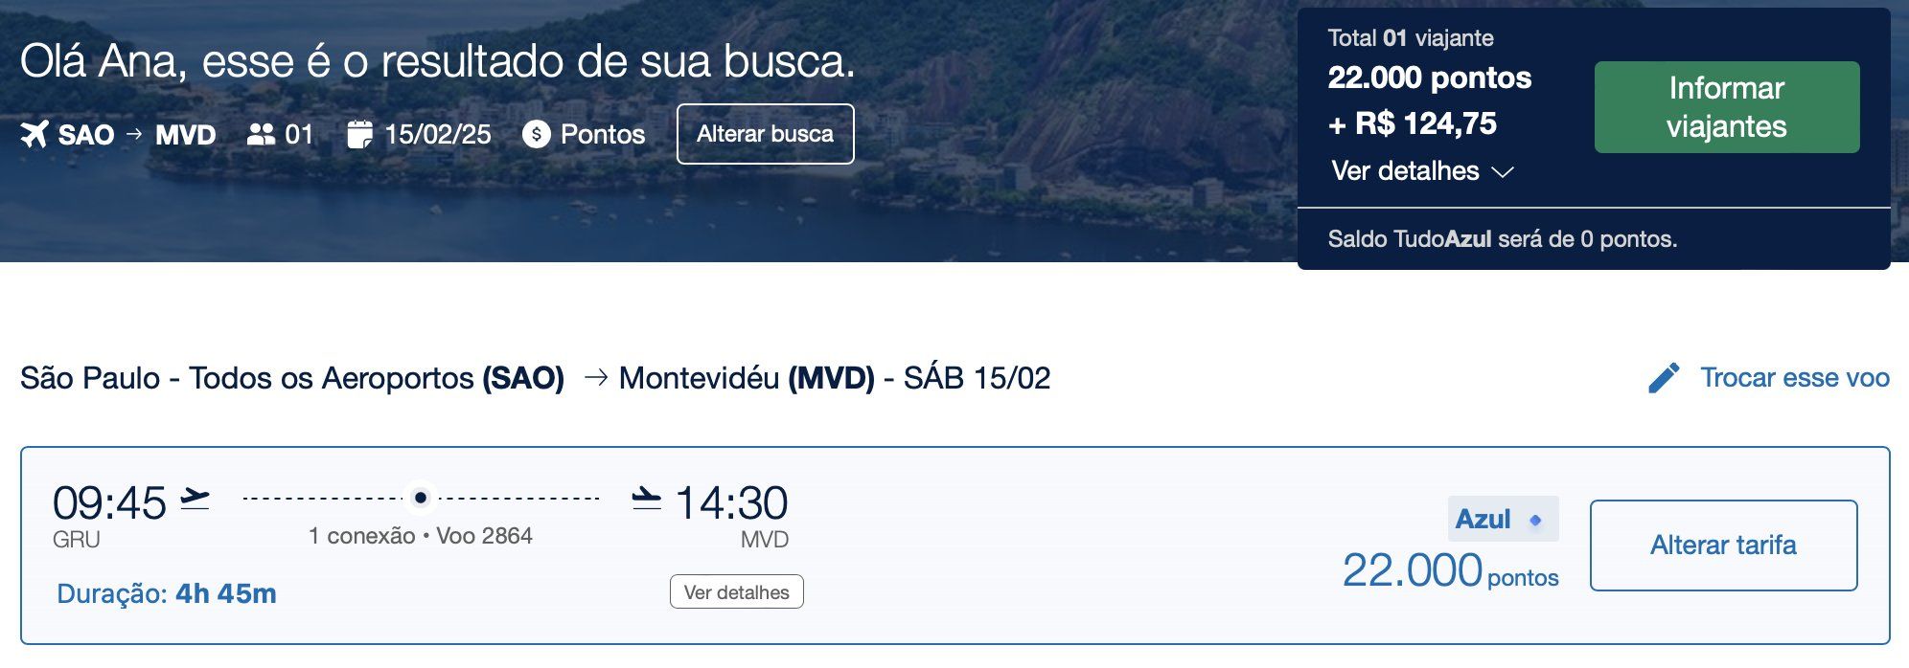Click the passengers icon next to 01
1909x668 pixels.
261,134
